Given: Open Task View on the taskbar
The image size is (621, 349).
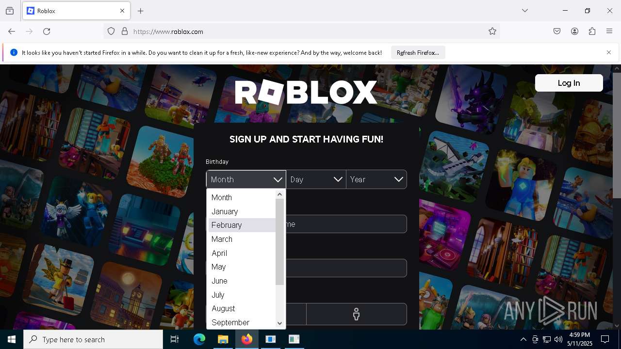Looking at the screenshot, I should tap(175, 339).
